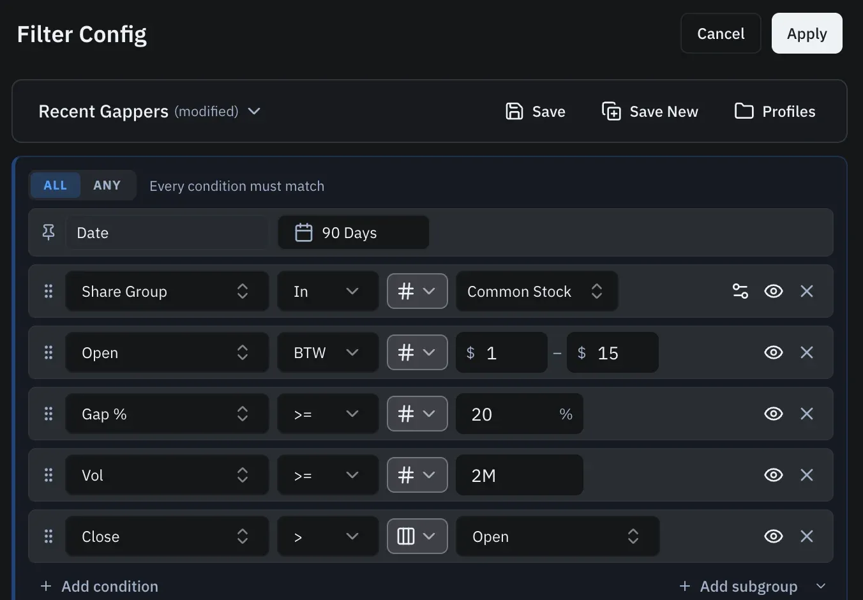Click drag handle on the Close row
The width and height of the screenshot is (863, 600).
(x=49, y=536)
